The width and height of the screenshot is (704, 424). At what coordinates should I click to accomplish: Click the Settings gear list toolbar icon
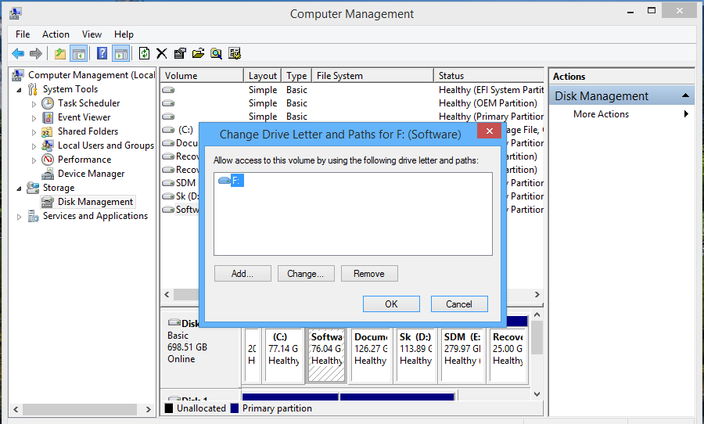tap(235, 53)
